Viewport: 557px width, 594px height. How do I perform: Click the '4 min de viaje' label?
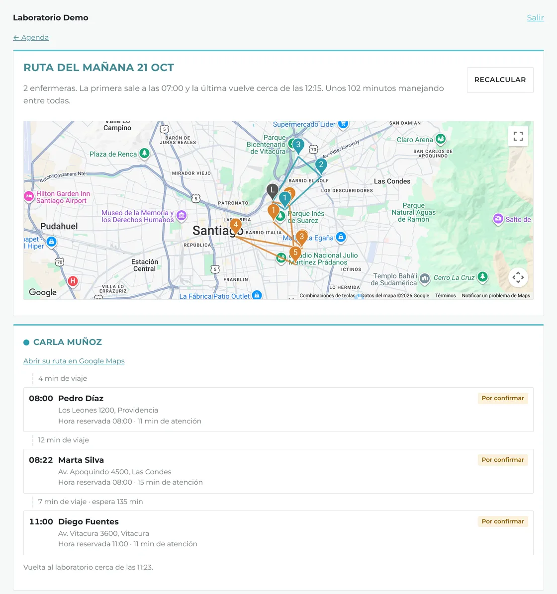pyautogui.click(x=63, y=378)
